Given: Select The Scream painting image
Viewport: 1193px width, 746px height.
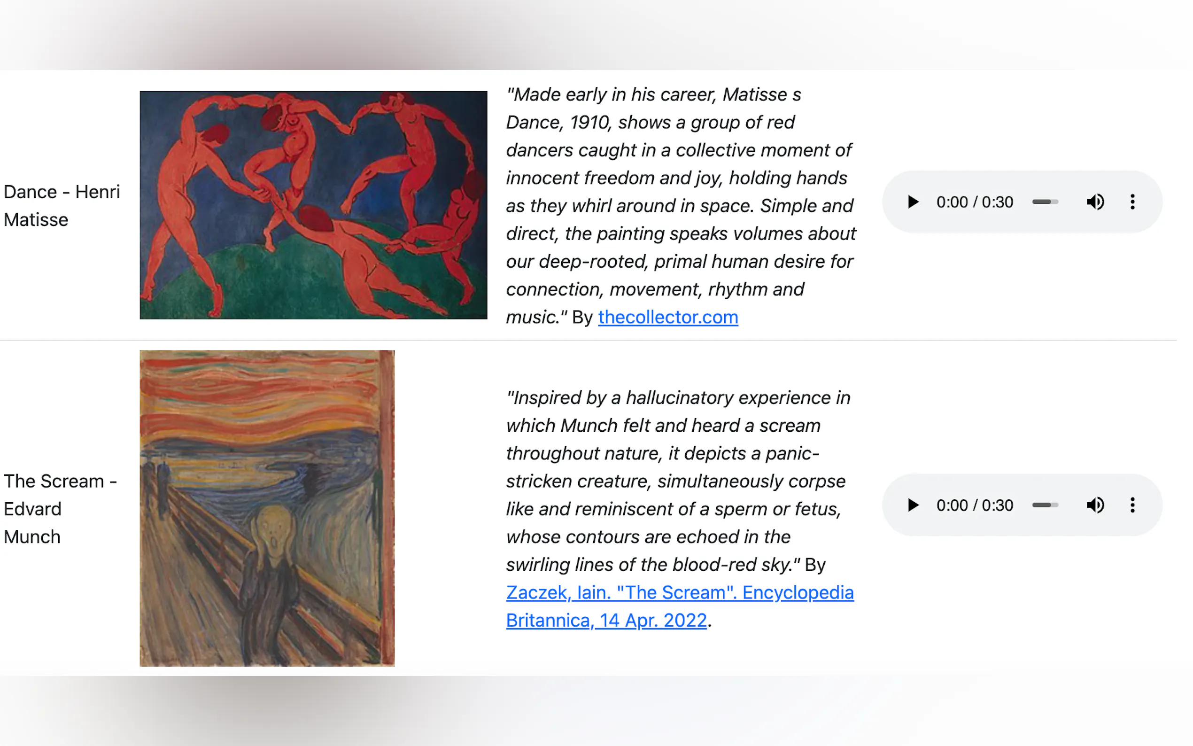Looking at the screenshot, I should (x=267, y=508).
